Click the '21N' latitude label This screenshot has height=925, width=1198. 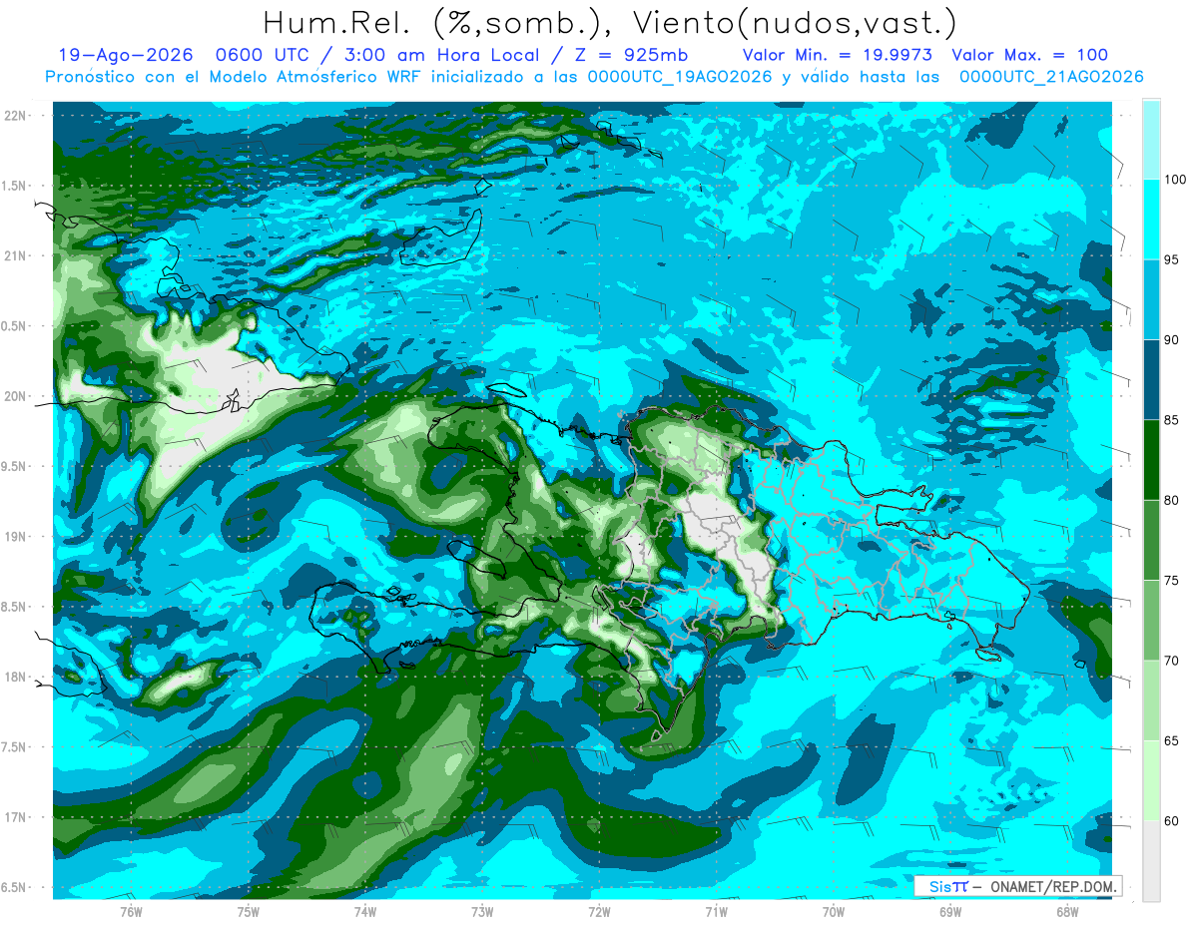(16, 256)
